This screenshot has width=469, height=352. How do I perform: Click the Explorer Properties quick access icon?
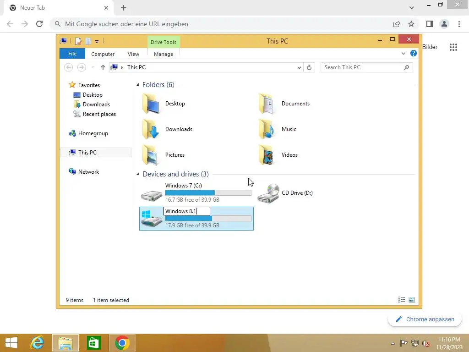78,41
